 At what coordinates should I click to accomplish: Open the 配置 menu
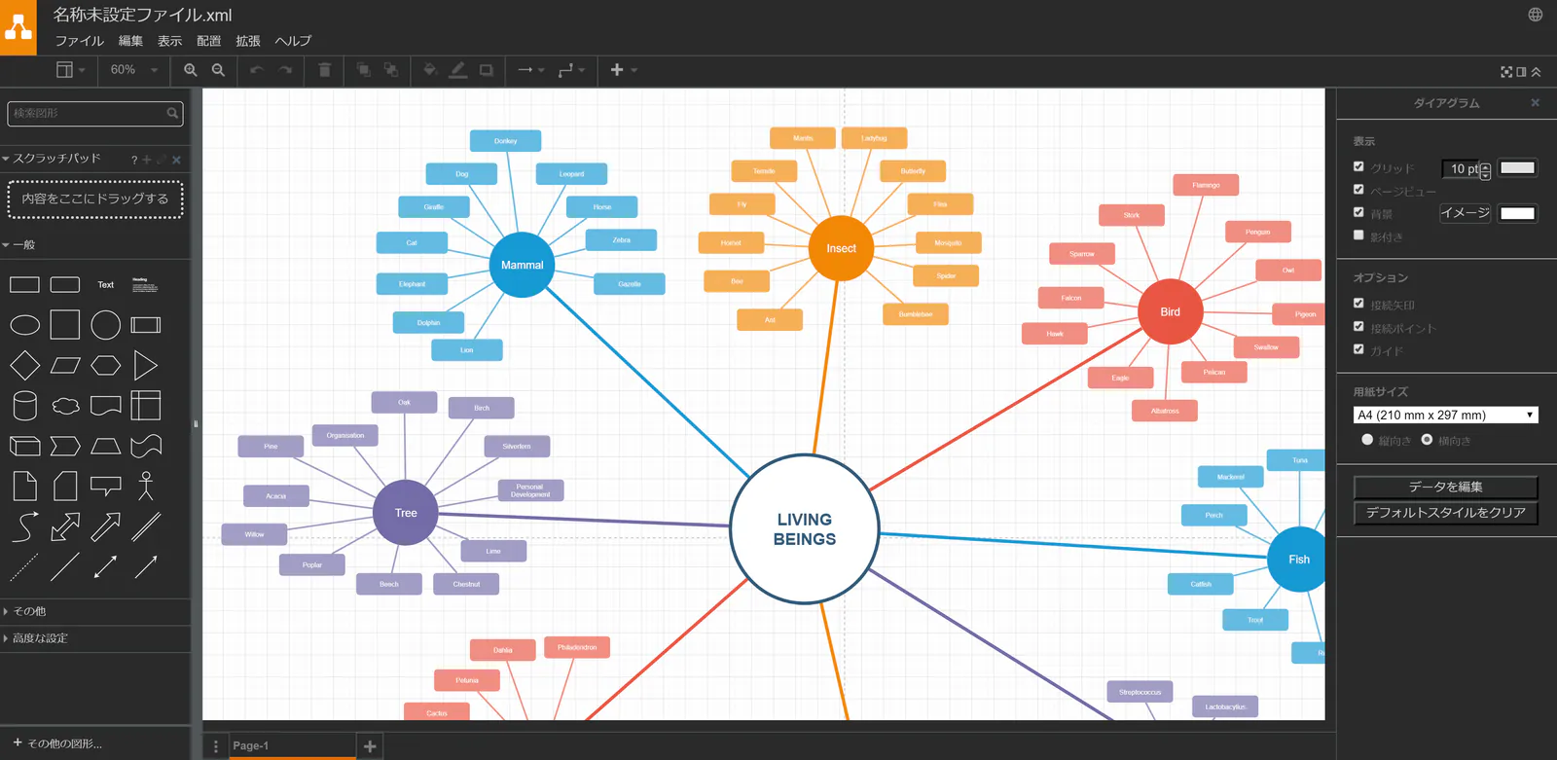click(208, 41)
